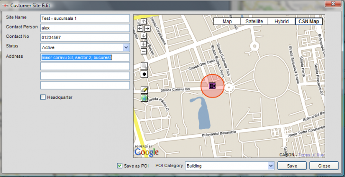Switch to Satellite view
This screenshot has height=177, width=345.
254,21
